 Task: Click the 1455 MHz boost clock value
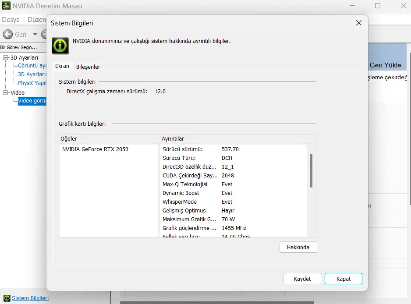[234, 228]
